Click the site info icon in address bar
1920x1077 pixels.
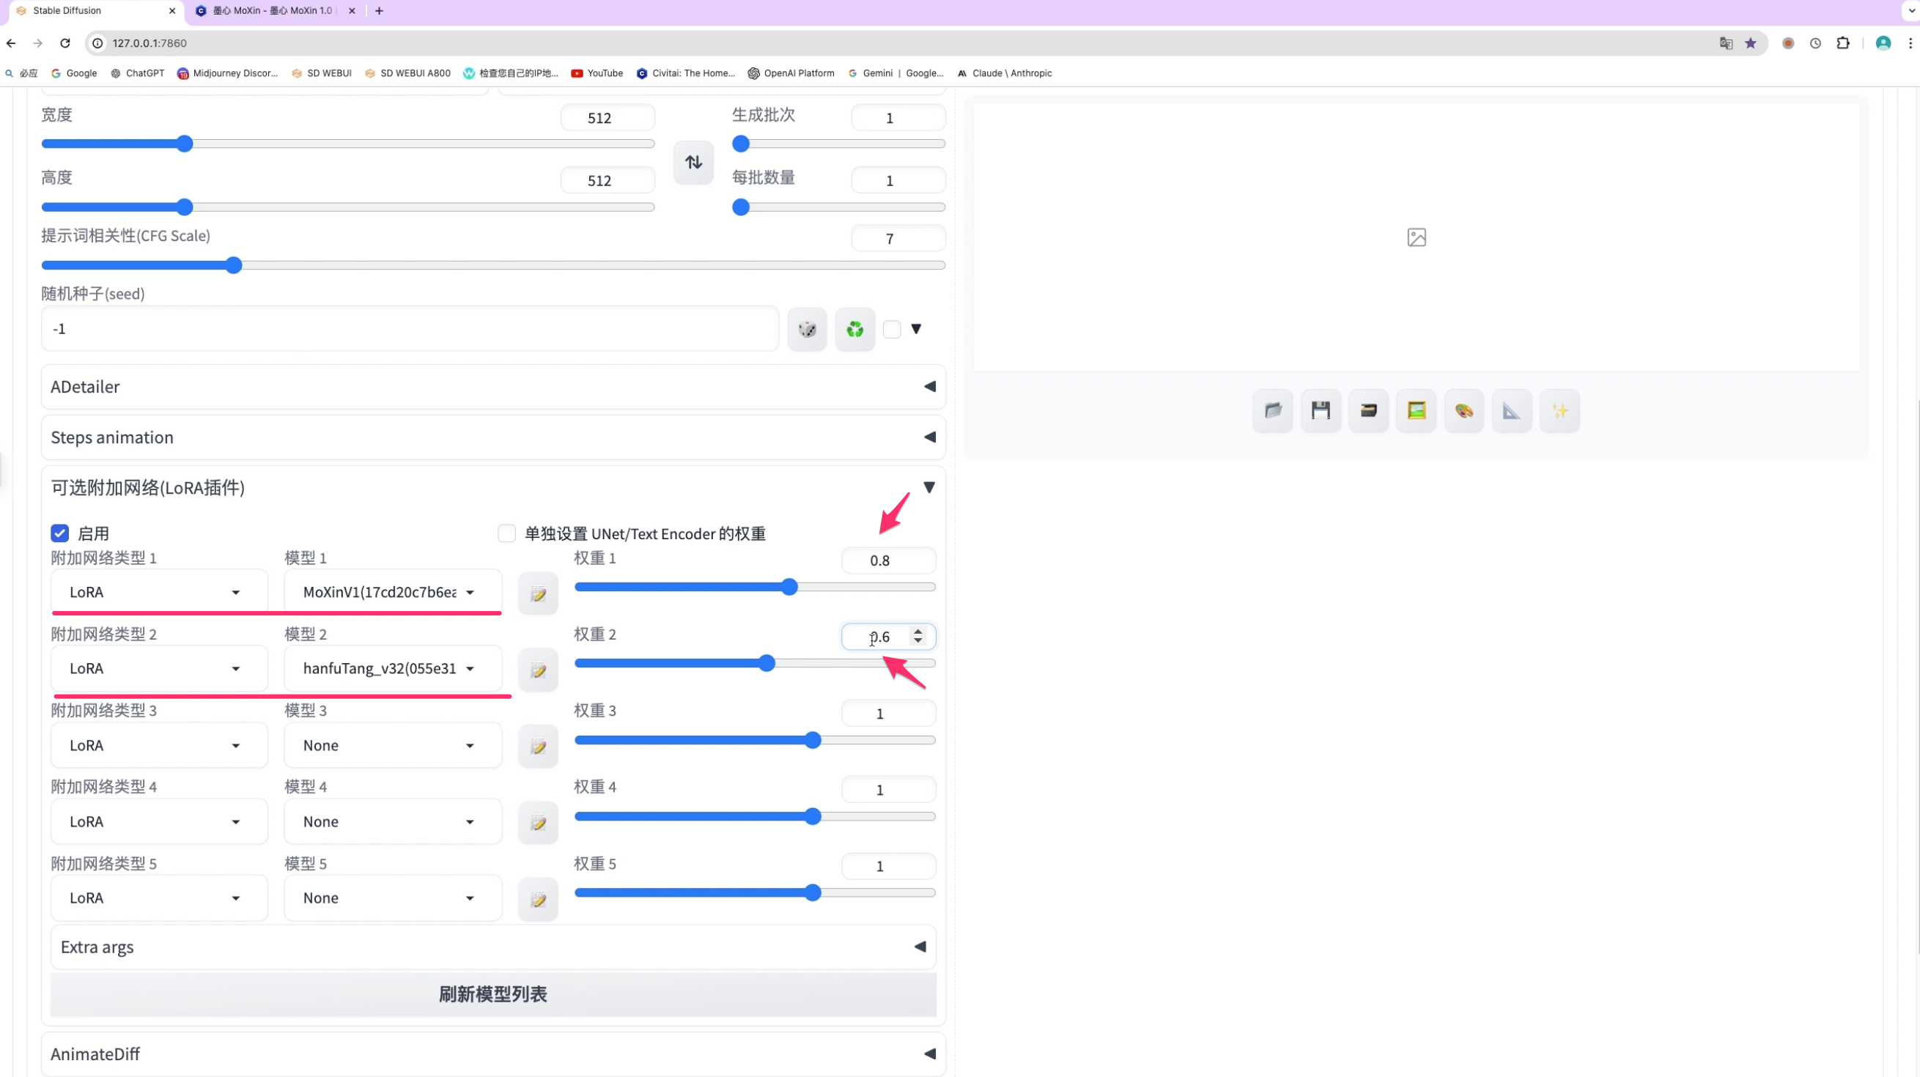click(97, 43)
